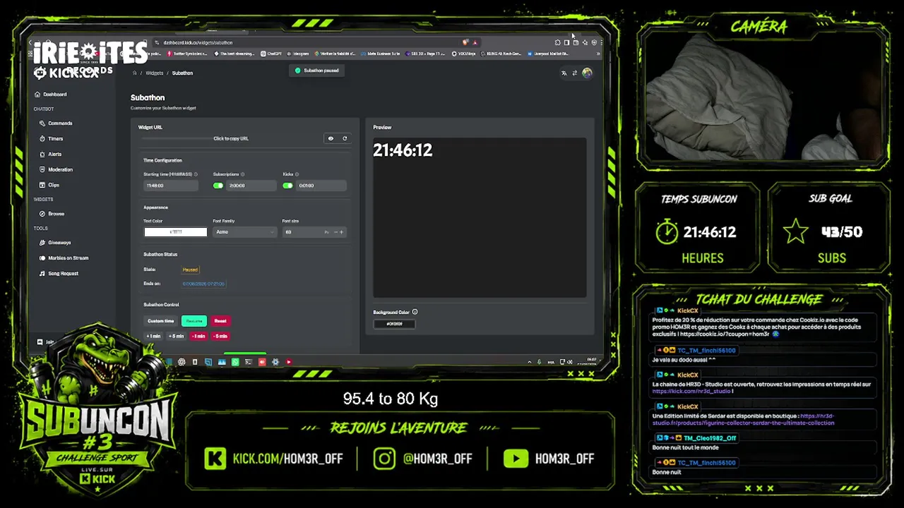
Task: Open the ChatGPT taskbar icon
Action: 182,362
